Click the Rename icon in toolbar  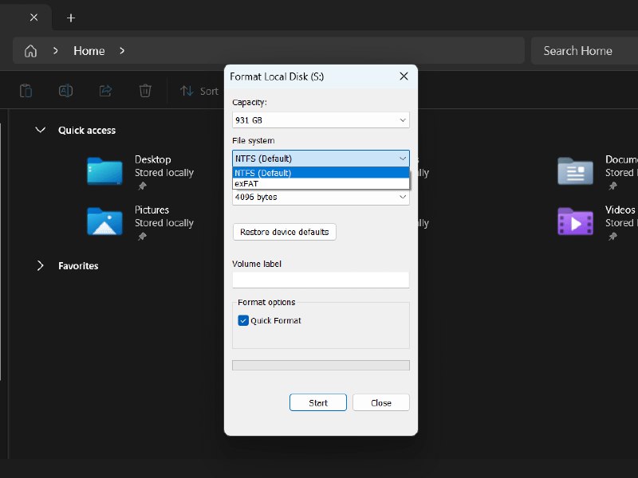(65, 91)
